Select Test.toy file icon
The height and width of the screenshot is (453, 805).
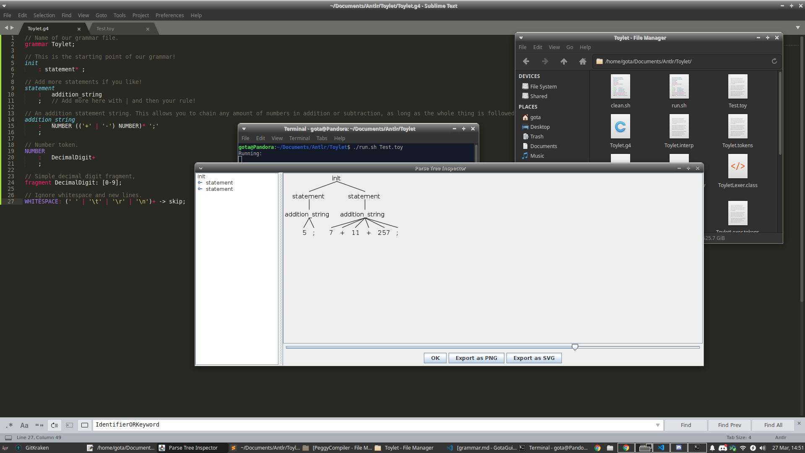[737, 86]
